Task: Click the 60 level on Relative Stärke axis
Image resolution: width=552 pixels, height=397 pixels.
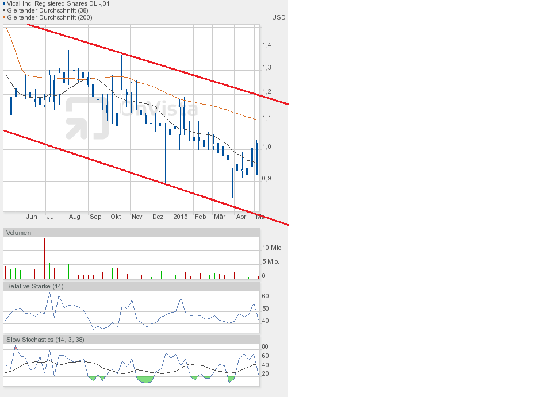Action: [265, 296]
